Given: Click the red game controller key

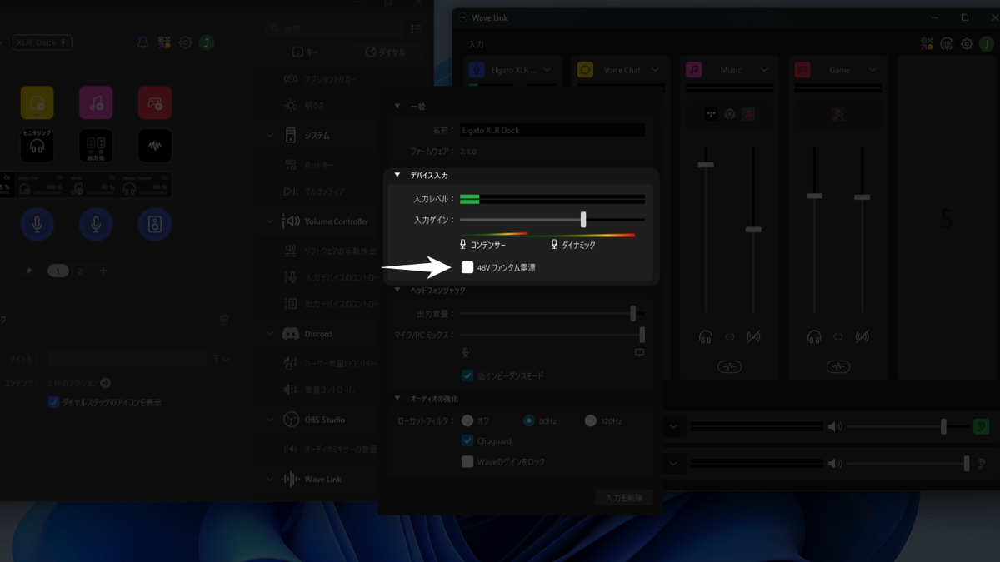Looking at the screenshot, I should (155, 102).
